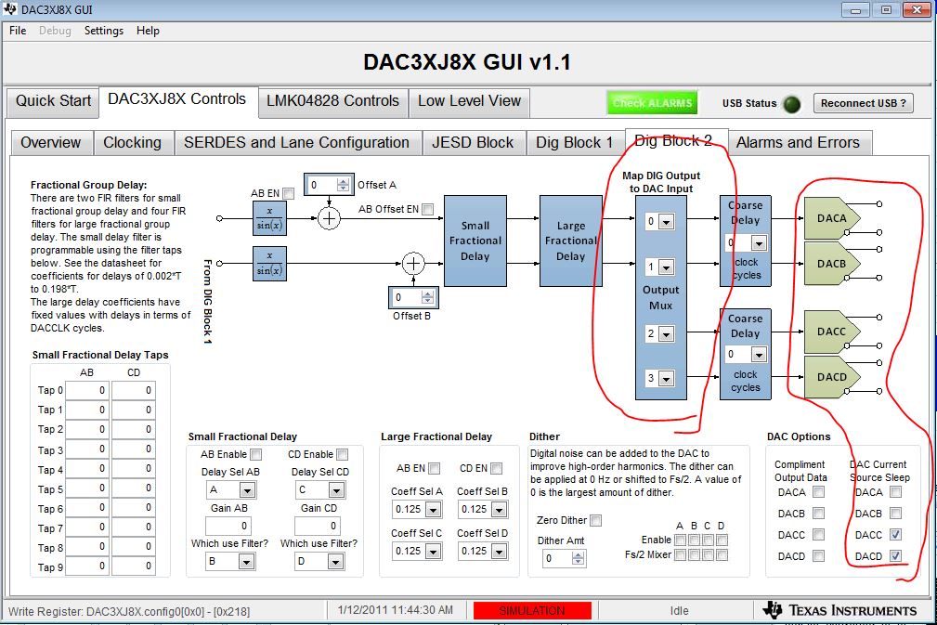Click the Small Fractional Delay block
Viewport: 937px width, 625px height.
tap(475, 241)
